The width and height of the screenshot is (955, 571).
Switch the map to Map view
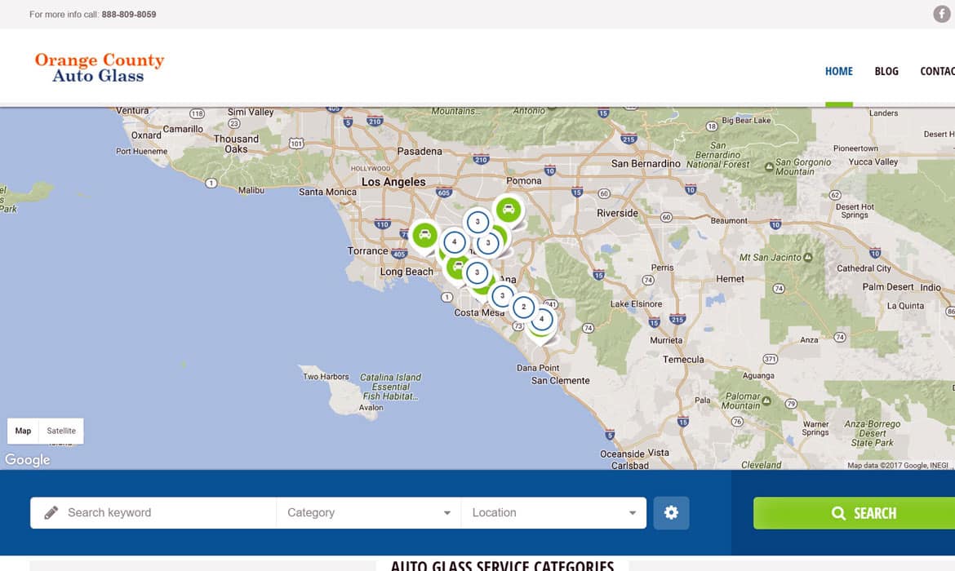click(23, 431)
